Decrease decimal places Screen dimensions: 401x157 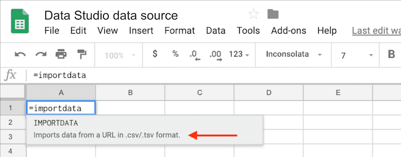click(x=195, y=55)
